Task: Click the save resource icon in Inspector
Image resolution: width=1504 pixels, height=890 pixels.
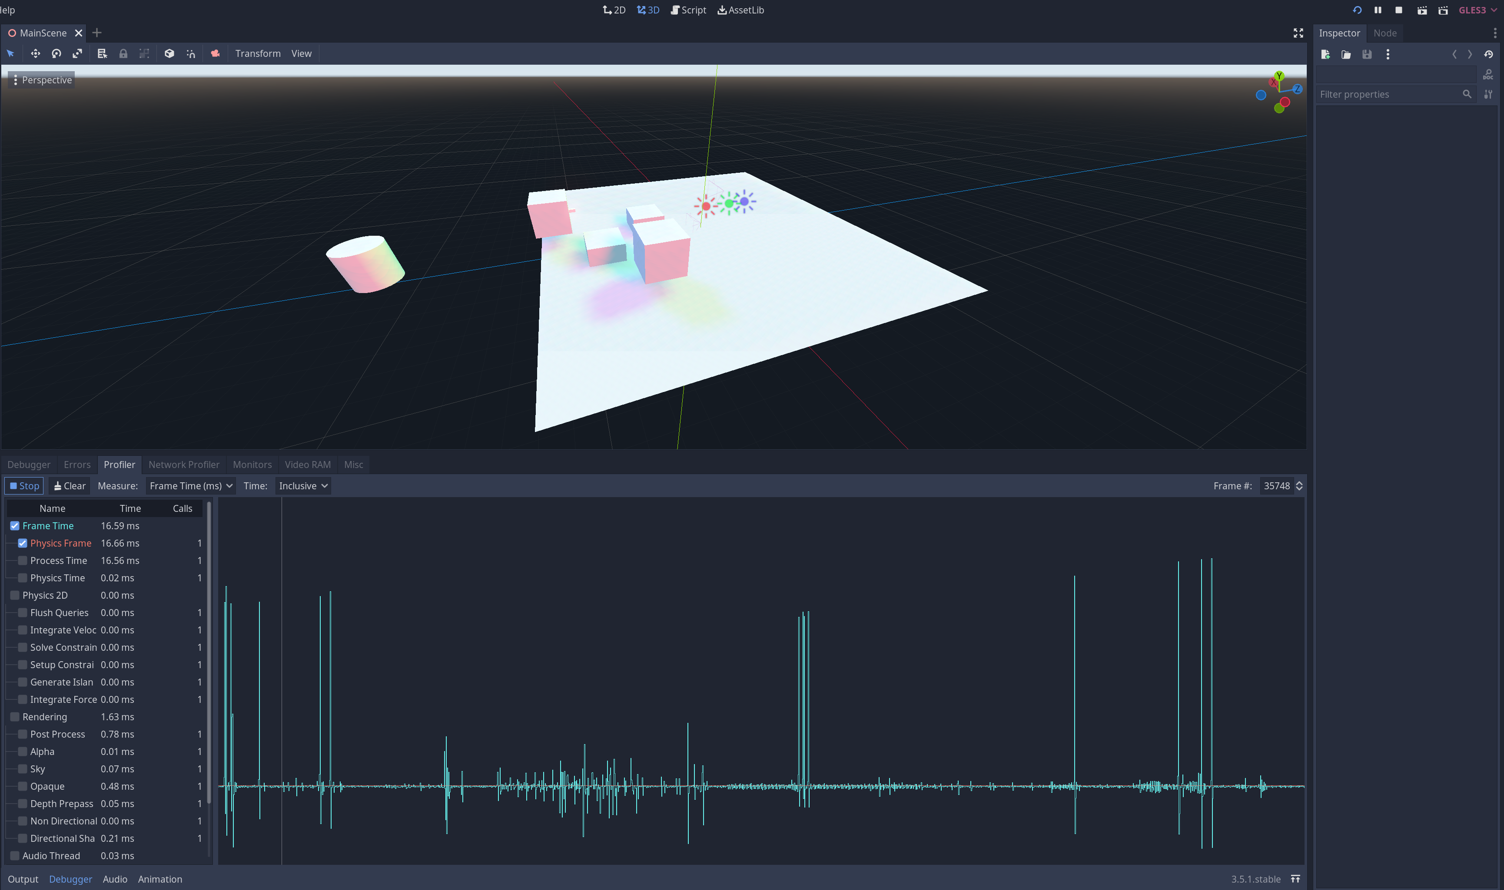Action: pos(1367,55)
